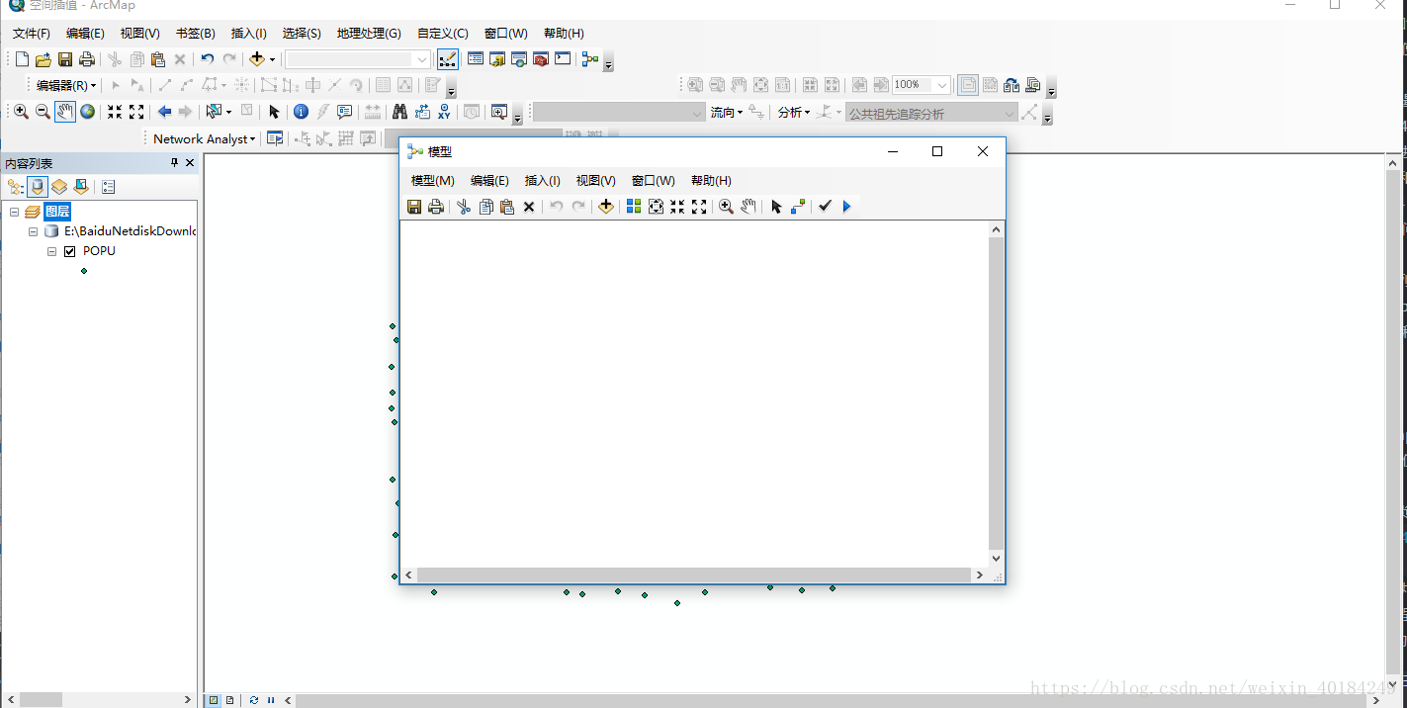Open 帮助(H) menu in model window
Viewport: 1407px width, 708px height.
pyautogui.click(x=711, y=181)
